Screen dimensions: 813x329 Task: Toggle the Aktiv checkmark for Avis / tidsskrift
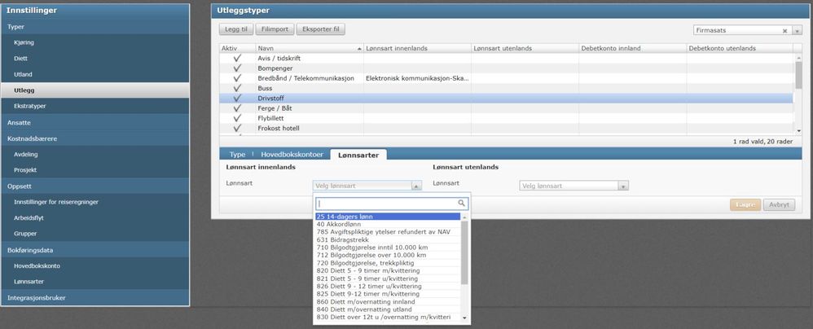238,59
